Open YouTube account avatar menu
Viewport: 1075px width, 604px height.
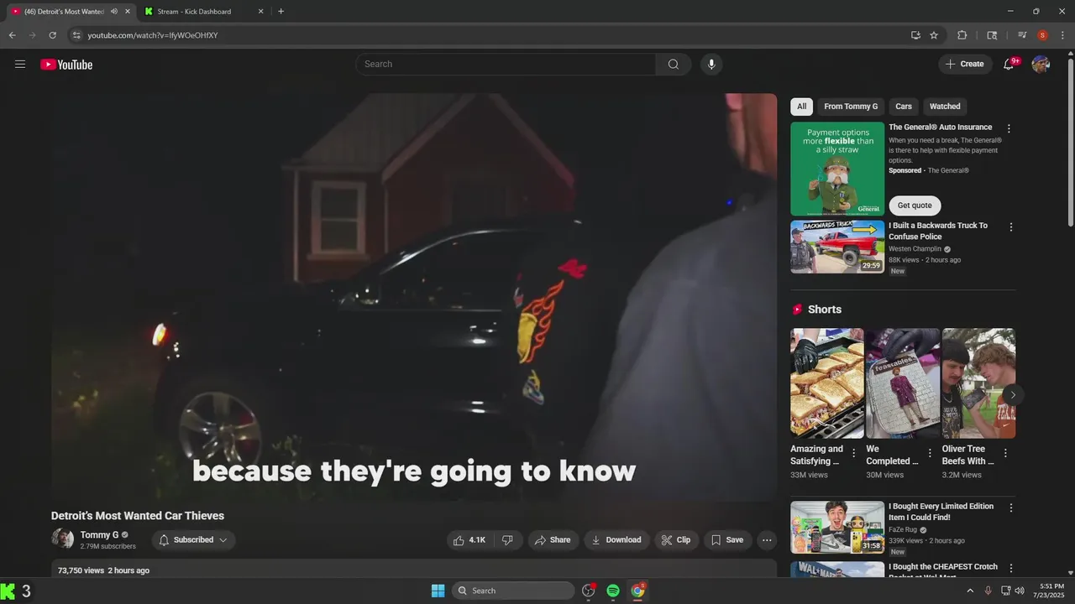click(x=1041, y=65)
